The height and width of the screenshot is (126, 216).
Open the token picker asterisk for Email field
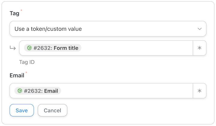199,91
